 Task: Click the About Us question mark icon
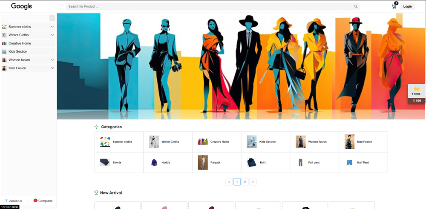(x=6, y=201)
